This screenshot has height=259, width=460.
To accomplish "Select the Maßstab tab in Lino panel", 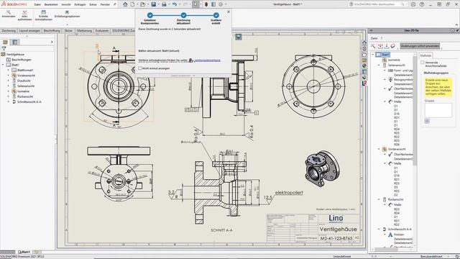I will click(x=425, y=55).
